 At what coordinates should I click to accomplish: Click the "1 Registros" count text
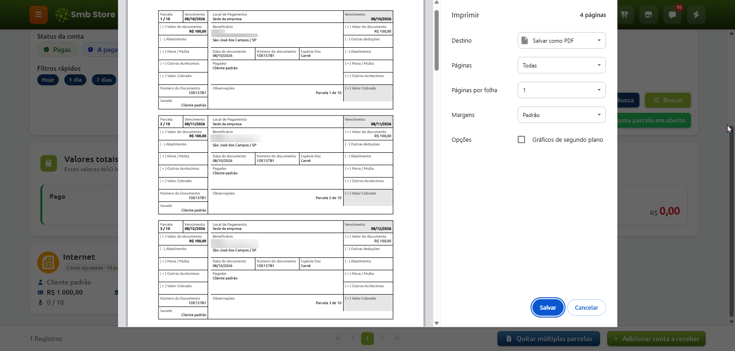coord(46,339)
